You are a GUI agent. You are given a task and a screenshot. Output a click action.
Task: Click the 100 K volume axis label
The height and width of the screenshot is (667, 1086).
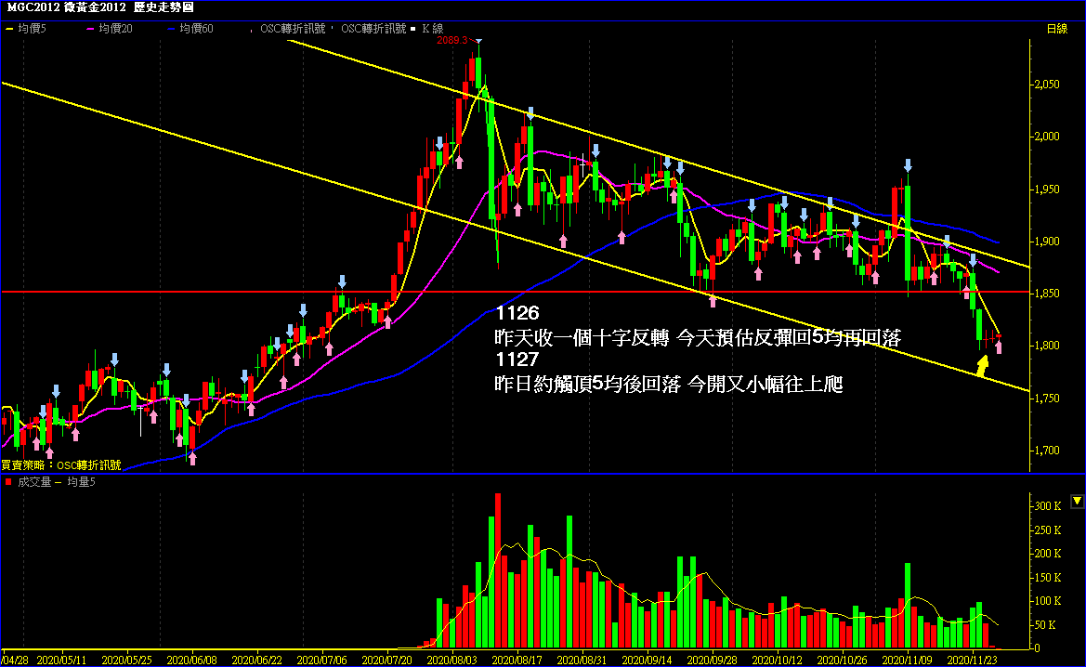point(1048,601)
